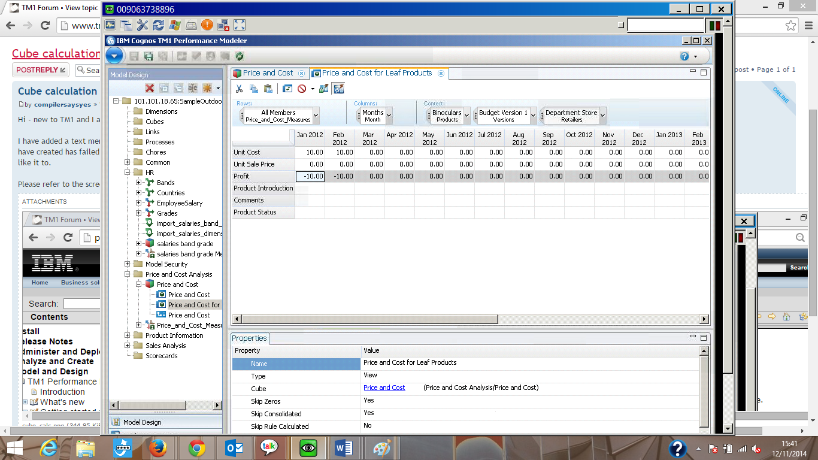Collapse the HR folder in tree
Viewport: 818px width, 460px height.
[x=127, y=172]
